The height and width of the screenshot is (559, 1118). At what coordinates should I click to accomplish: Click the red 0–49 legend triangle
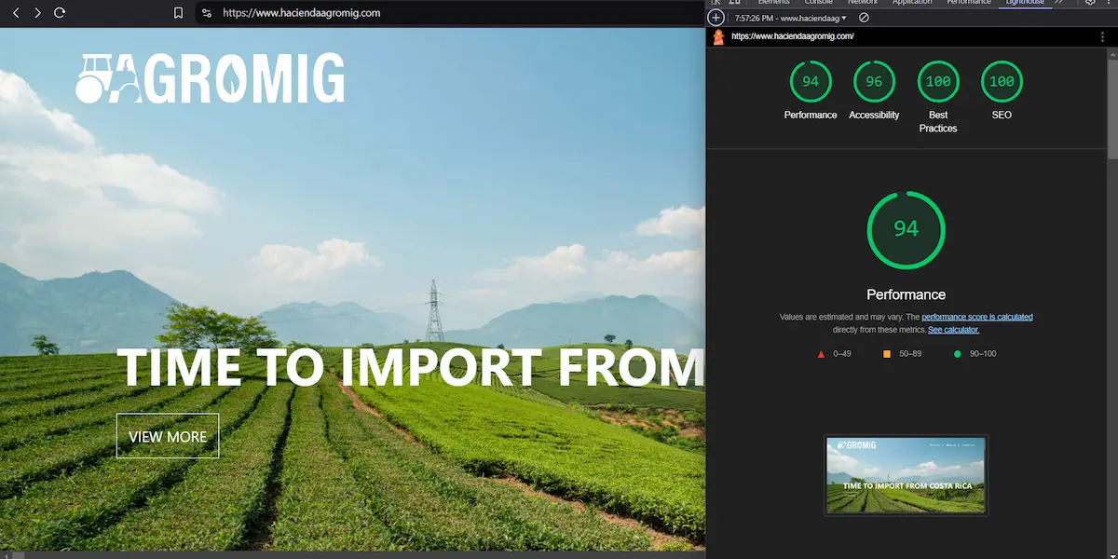click(x=821, y=354)
